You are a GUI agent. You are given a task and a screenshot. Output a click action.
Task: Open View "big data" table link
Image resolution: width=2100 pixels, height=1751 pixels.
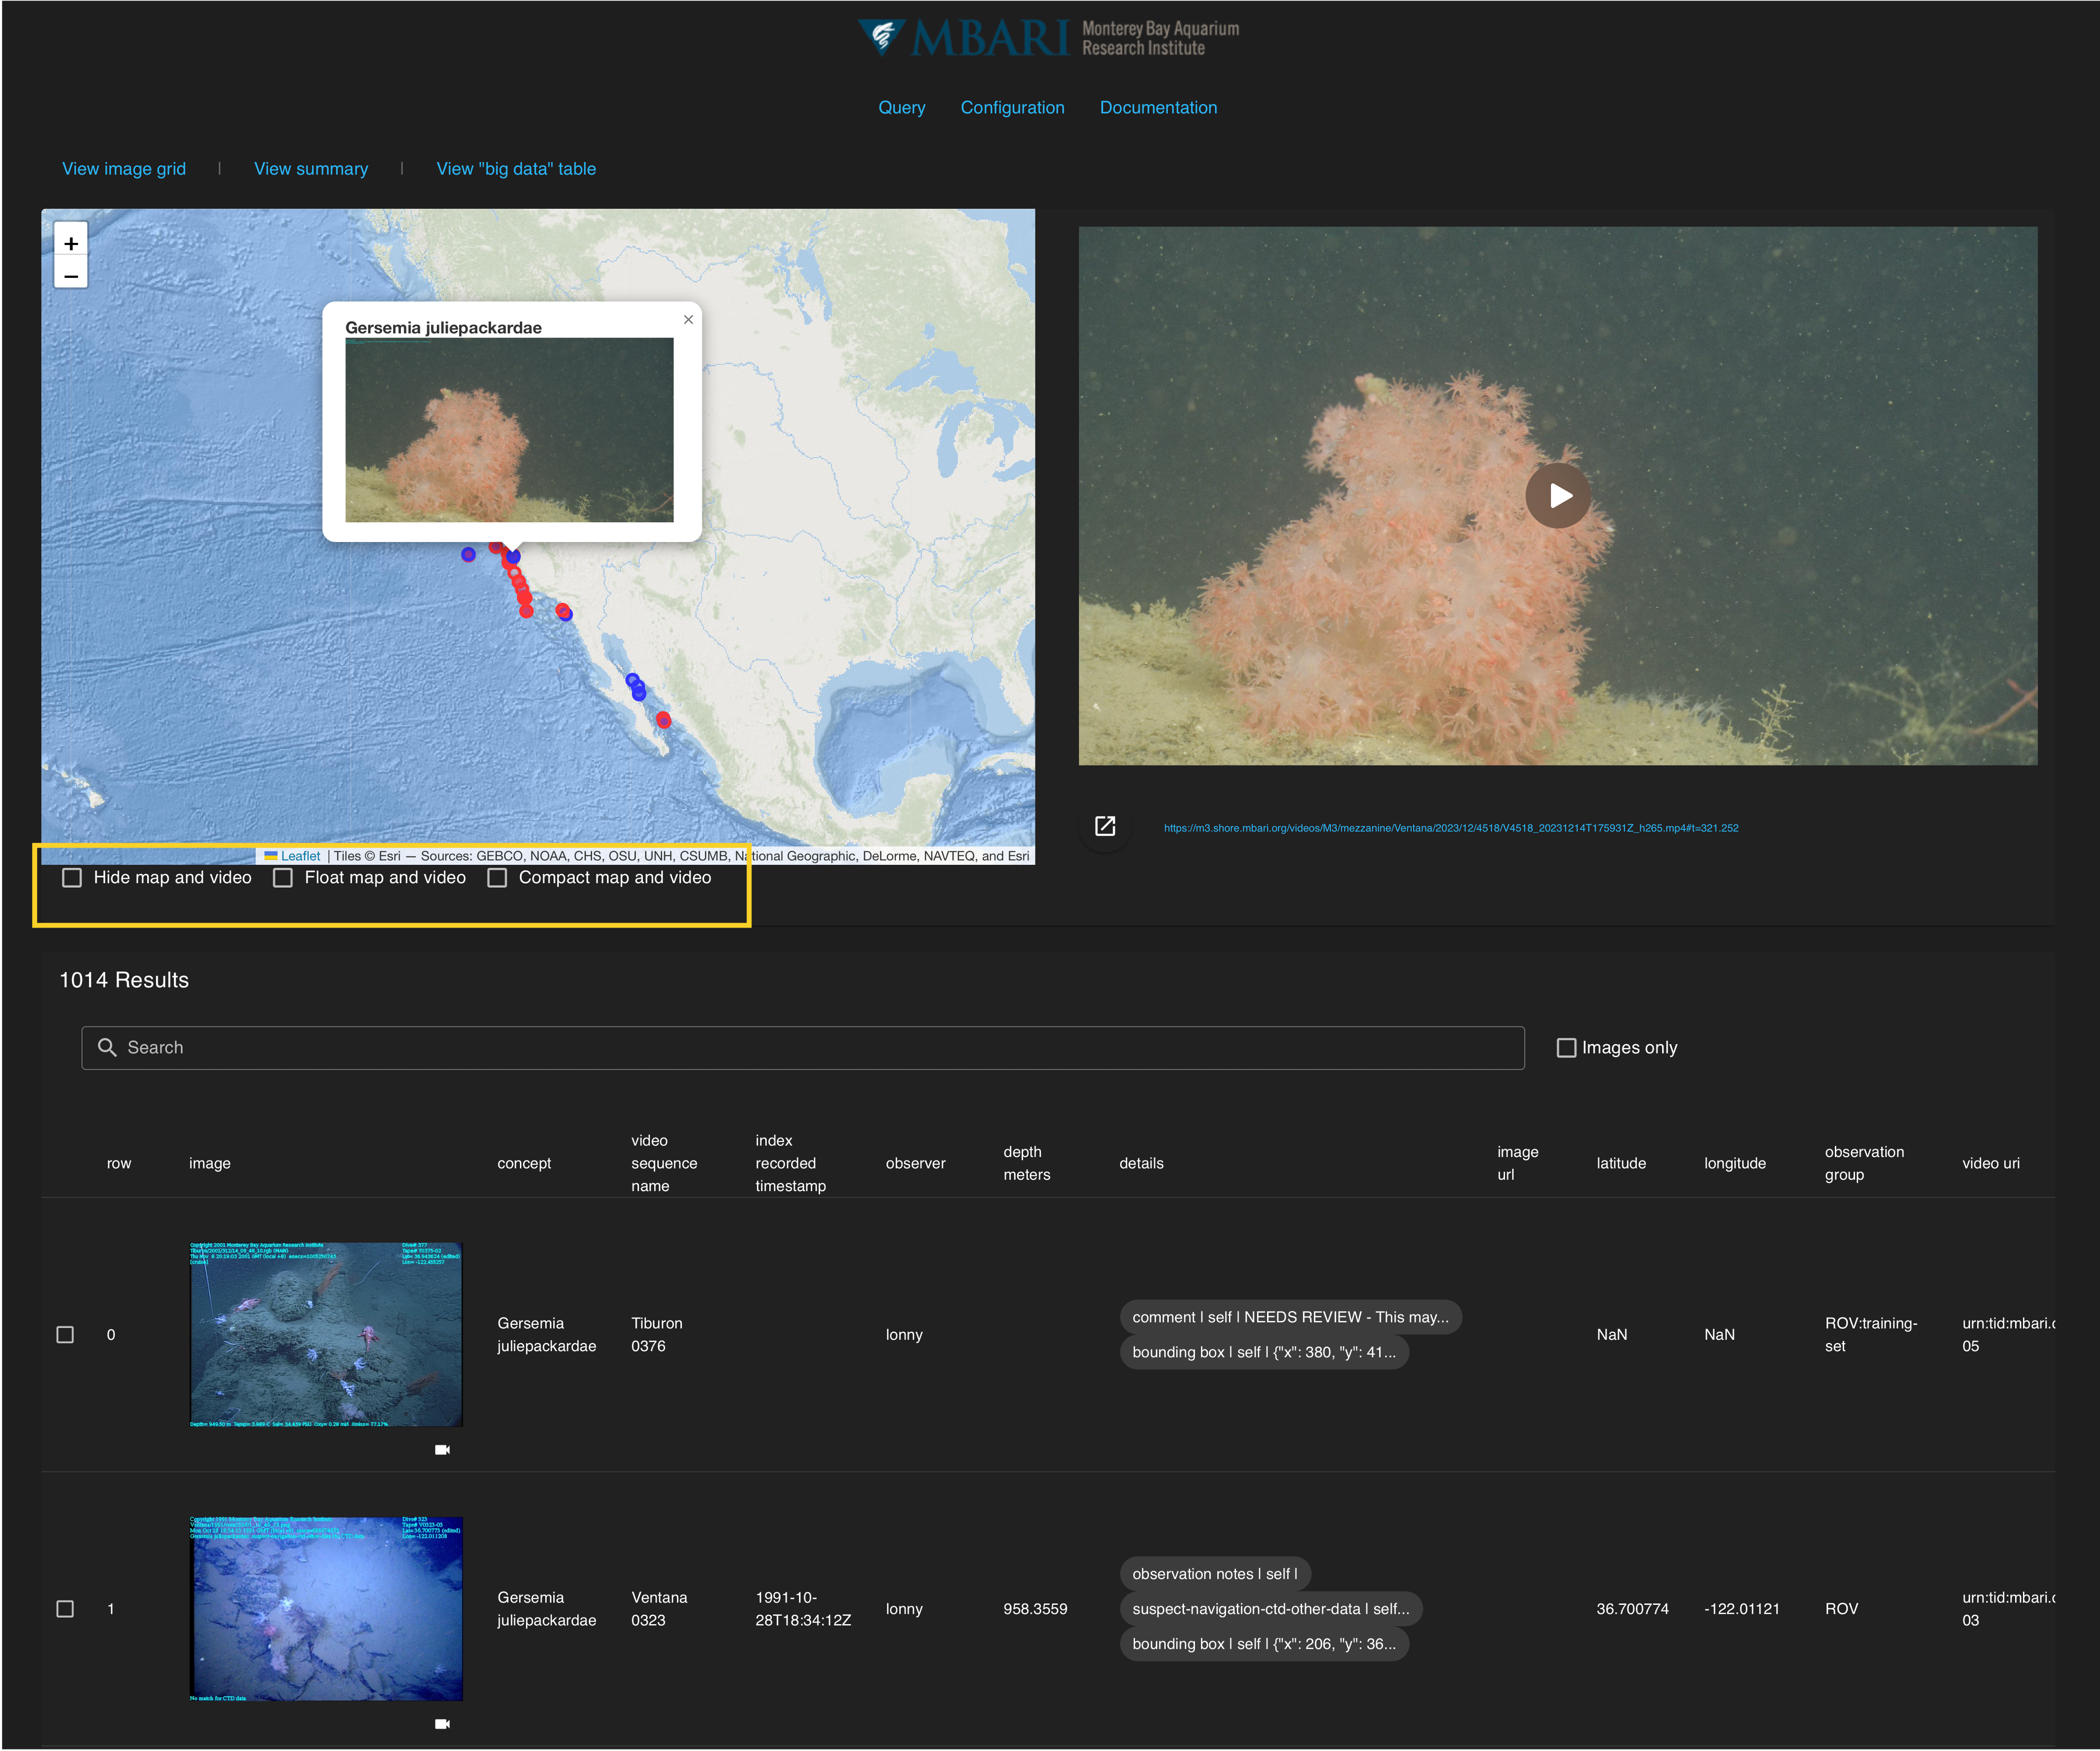pyautogui.click(x=516, y=169)
